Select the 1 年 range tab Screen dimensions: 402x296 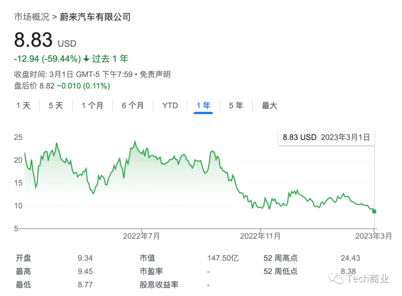203,106
